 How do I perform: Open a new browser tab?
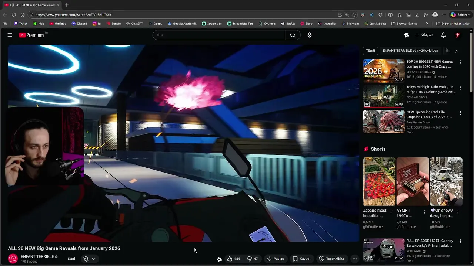click(67, 5)
